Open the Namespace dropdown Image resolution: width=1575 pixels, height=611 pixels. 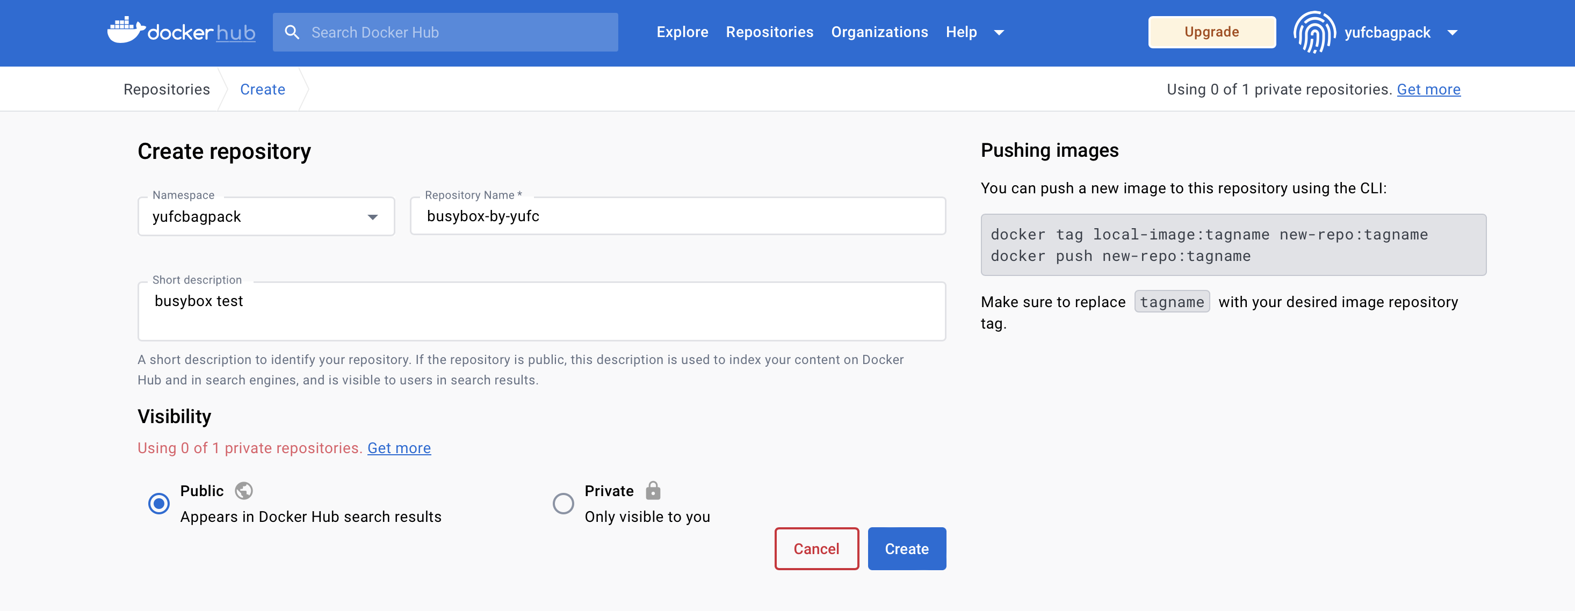point(266,217)
